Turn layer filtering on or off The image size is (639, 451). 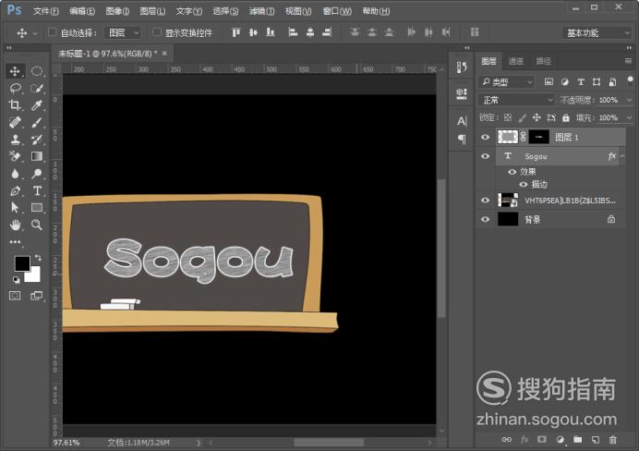click(x=630, y=79)
